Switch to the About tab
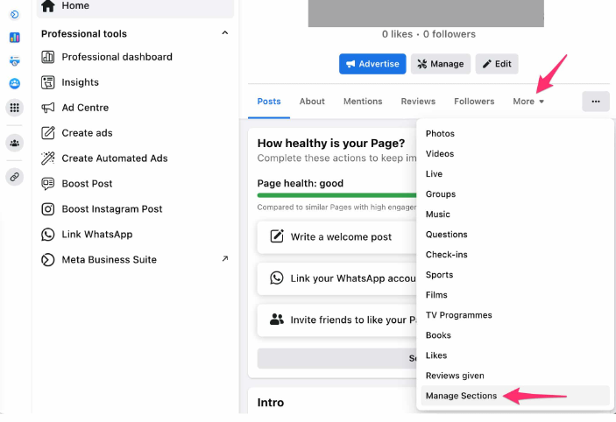The height and width of the screenshot is (422, 616). coord(312,102)
